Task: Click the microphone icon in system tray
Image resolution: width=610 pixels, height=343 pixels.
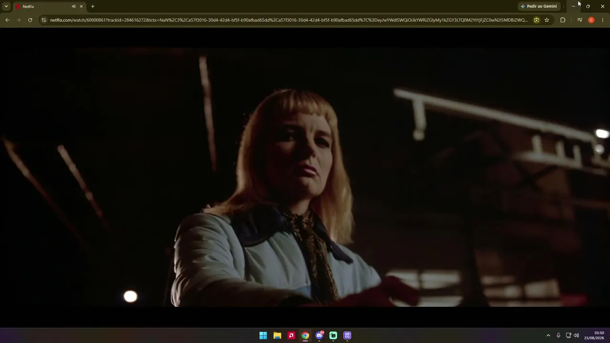Action: (559, 335)
